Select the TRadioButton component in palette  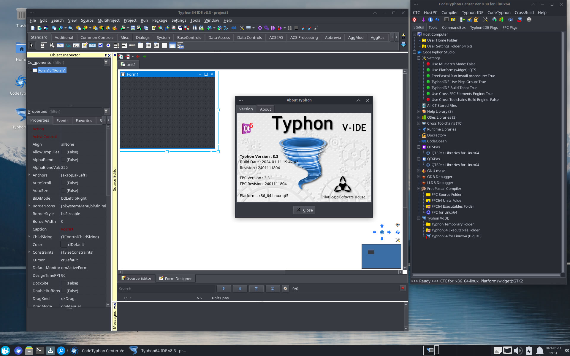(x=108, y=45)
